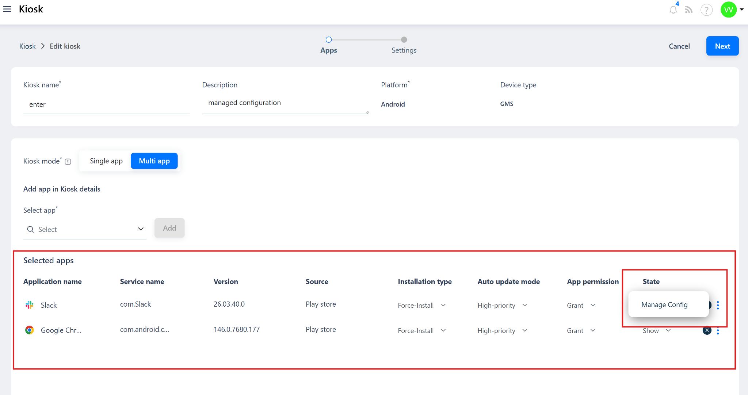Open the help question mark icon
This screenshot has width=748, height=395.
click(706, 10)
